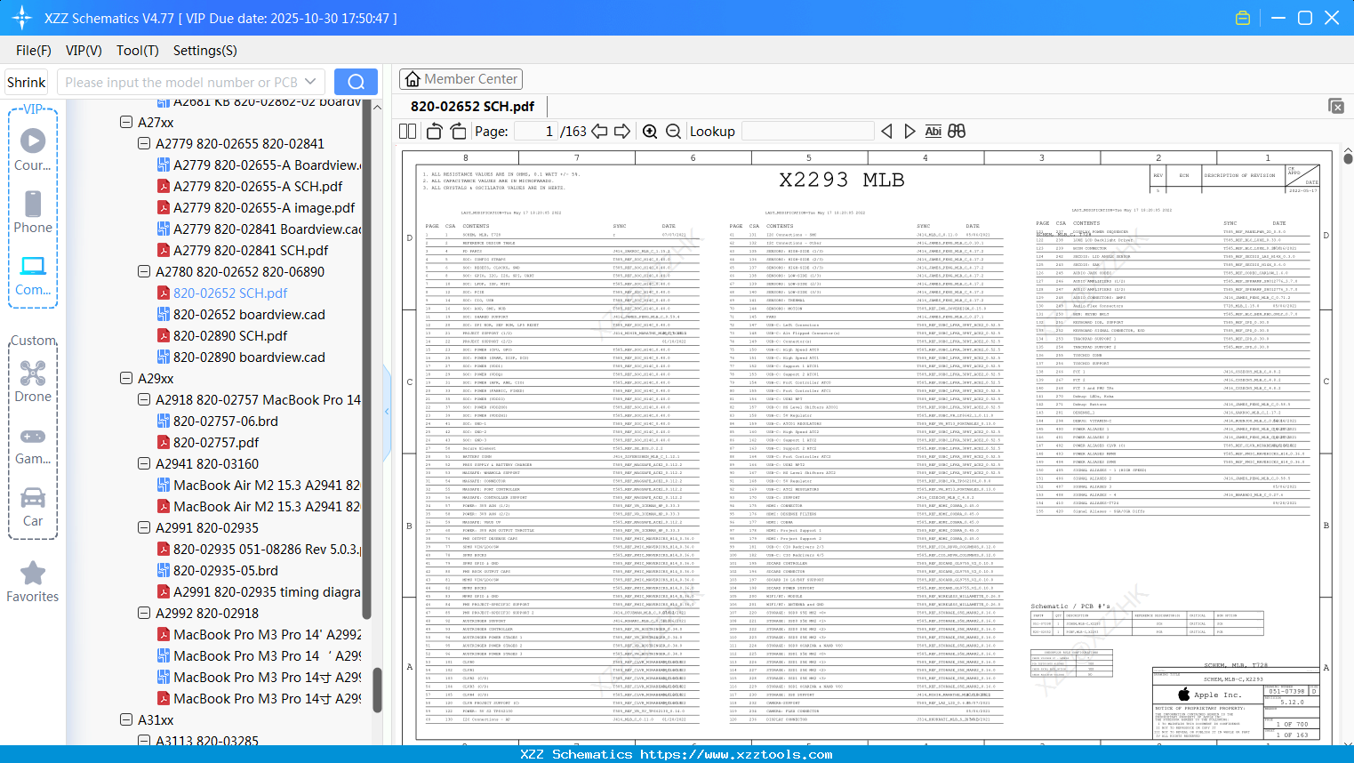Open the model number dropdown arrow
Viewport: 1354px width, 763px height.
(x=310, y=83)
